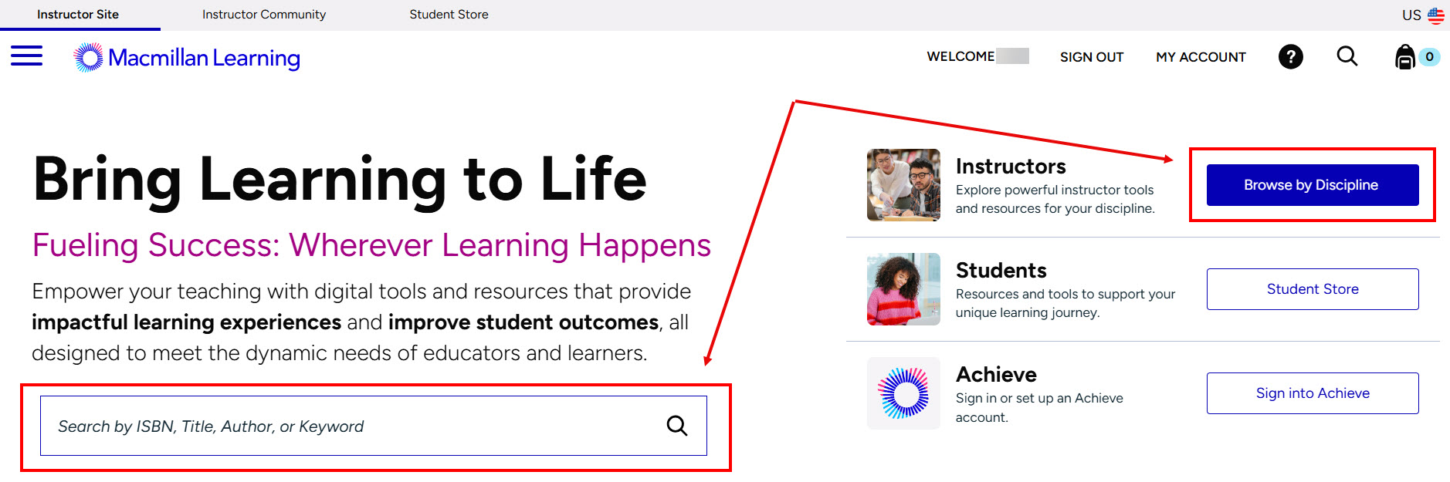Click the SIGN OUT link

pyautogui.click(x=1091, y=57)
